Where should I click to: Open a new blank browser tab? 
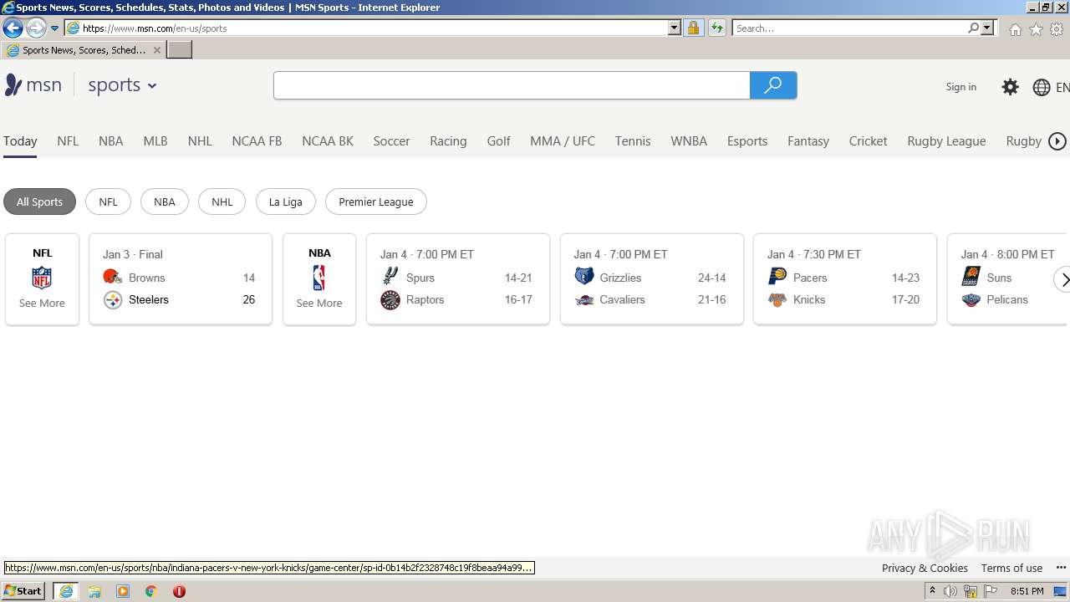[x=180, y=50]
